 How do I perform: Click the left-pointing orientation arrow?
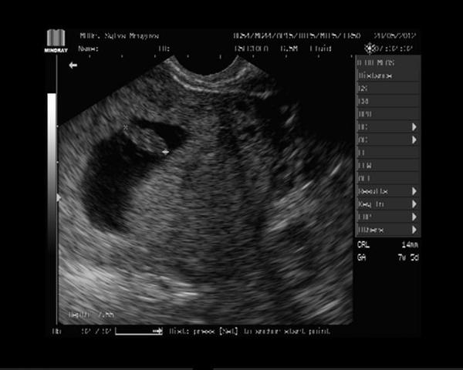(73, 66)
